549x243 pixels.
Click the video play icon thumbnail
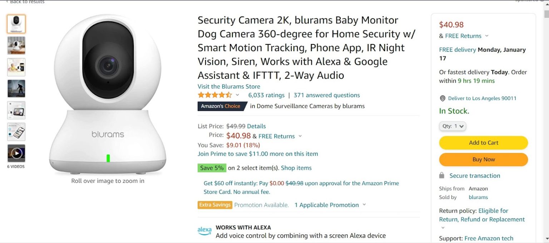click(x=16, y=154)
